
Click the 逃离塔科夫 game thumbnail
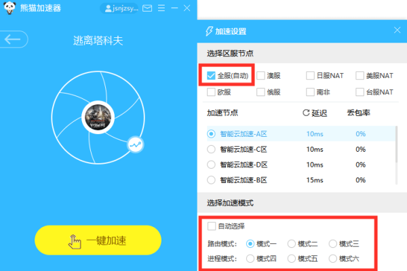pos(98,117)
